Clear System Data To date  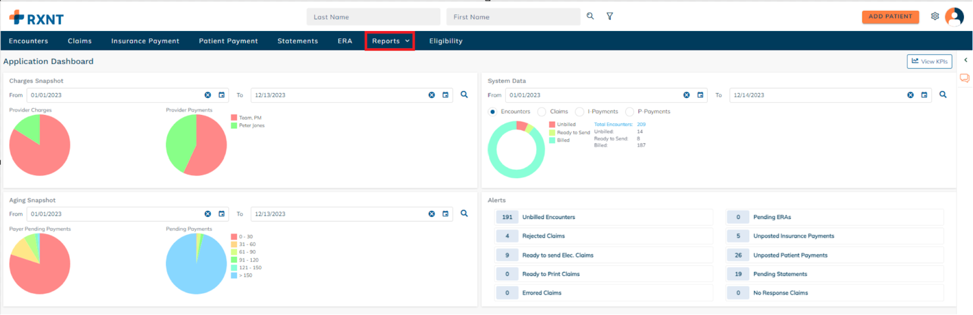click(910, 95)
